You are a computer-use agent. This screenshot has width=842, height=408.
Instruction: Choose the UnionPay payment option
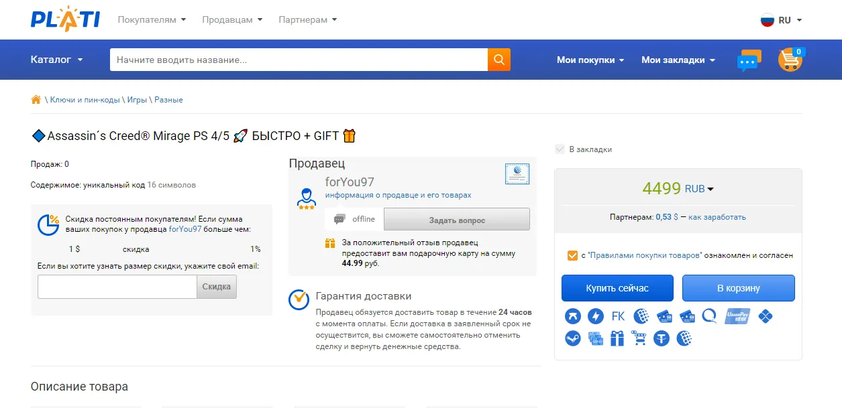tap(737, 316)
